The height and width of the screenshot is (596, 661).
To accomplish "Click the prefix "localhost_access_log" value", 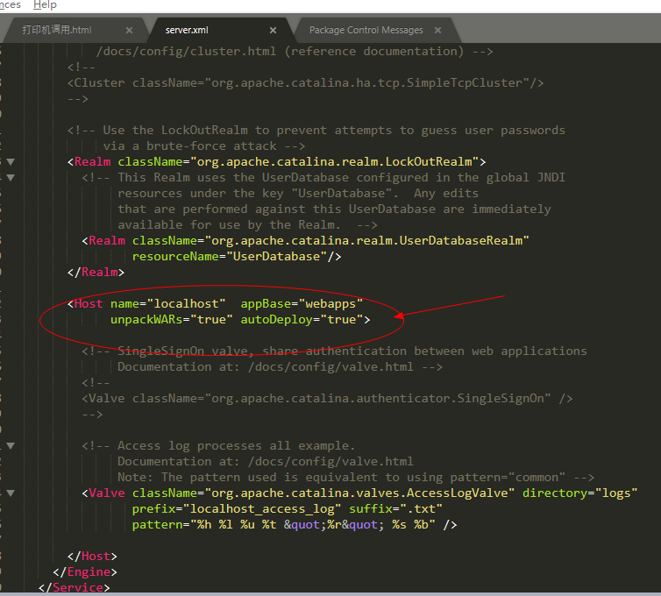I will tap(262, 508).
